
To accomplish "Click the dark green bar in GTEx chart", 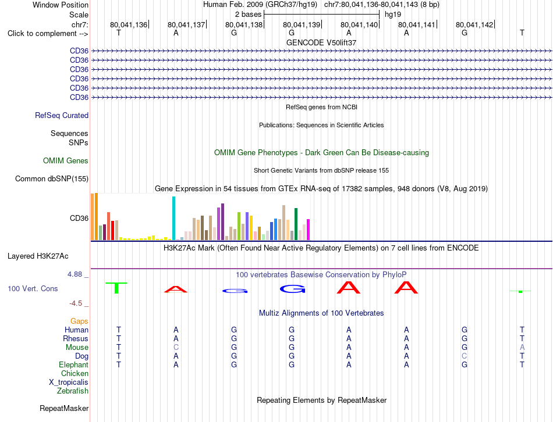I will 296,224.
